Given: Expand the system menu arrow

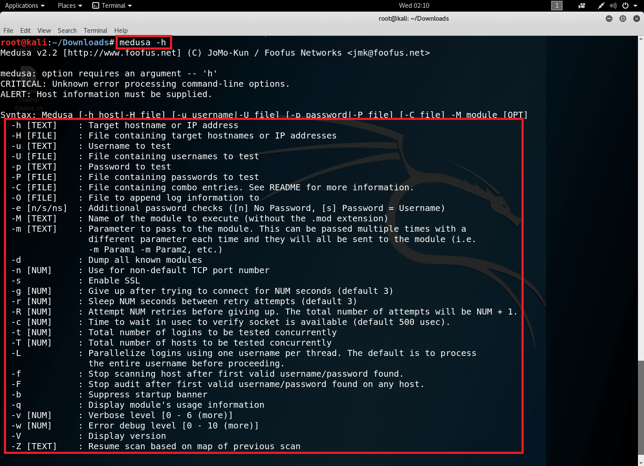Looking at the screenshot, I should 635,6.
